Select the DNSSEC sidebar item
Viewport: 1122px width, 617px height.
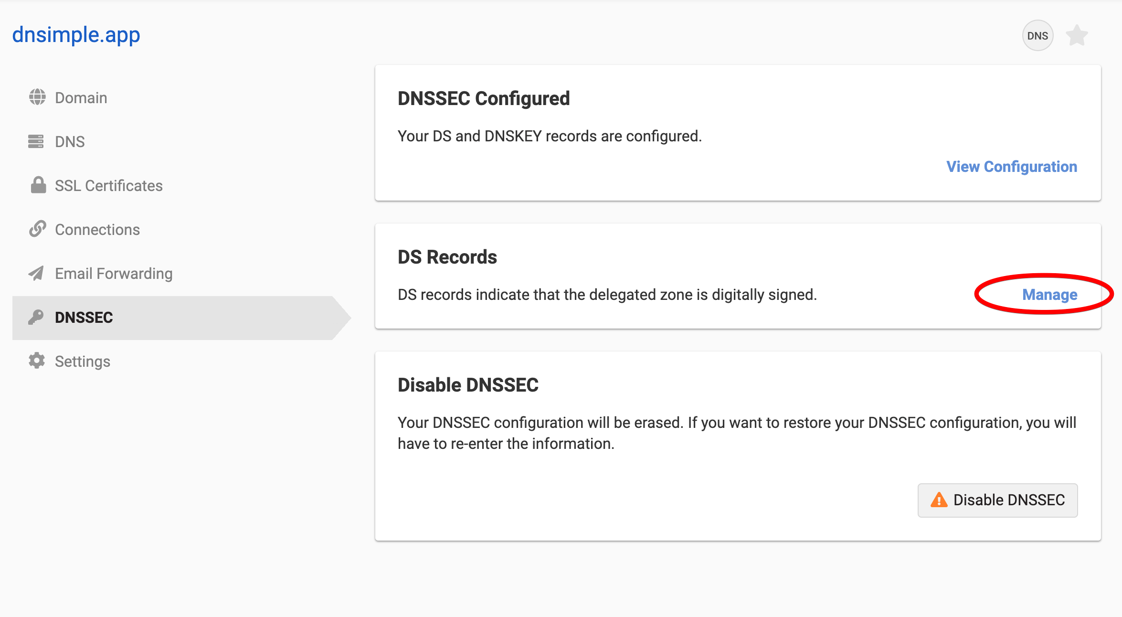pyautogui.click(x=84, y=318)
